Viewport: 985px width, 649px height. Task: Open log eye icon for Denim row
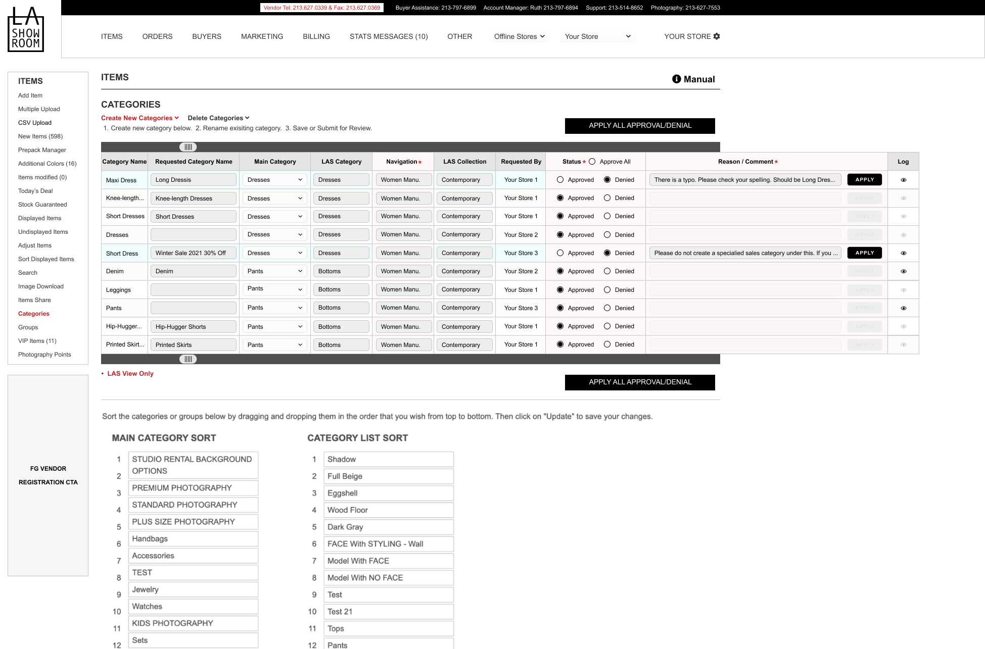coord(903,271)
